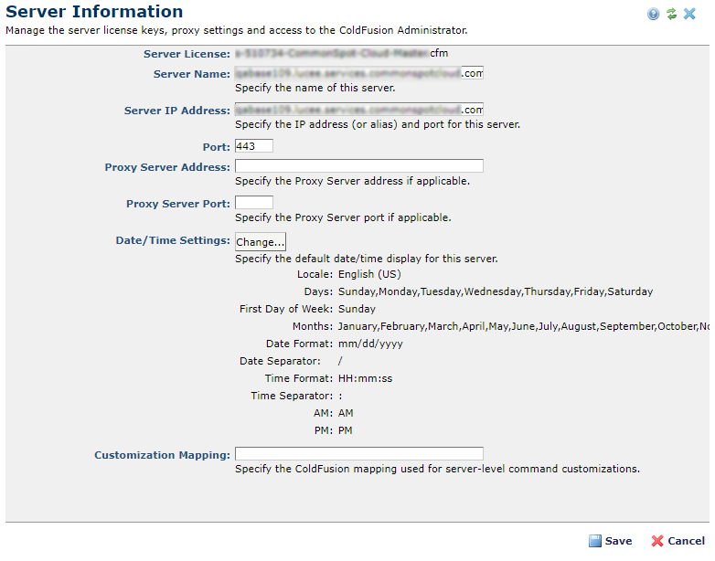Click the Date Format value mm/dd/yyyy
This screenshot has height=561, width=715.
click(x=370, y=344)
